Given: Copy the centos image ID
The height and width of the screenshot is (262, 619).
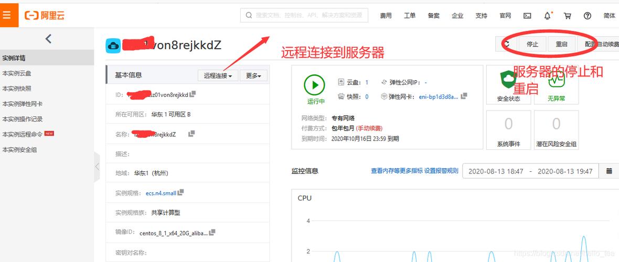Looking at the screenshot, I should click(x=212, y=232).
